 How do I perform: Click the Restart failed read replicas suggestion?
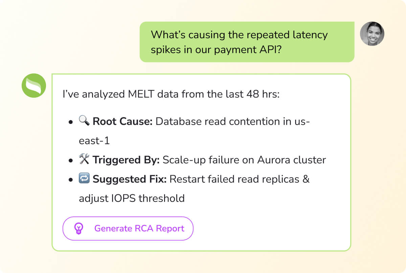click(x=233, y=179)
